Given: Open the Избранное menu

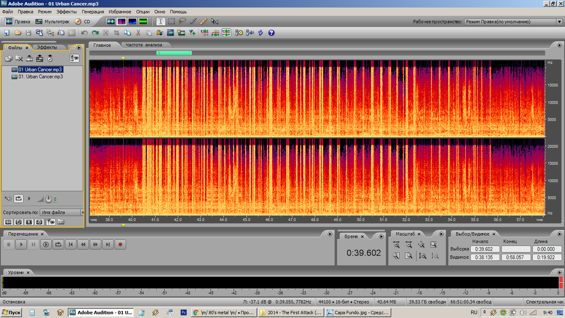Looking at the screenshot, I should [x=121, y=11].
